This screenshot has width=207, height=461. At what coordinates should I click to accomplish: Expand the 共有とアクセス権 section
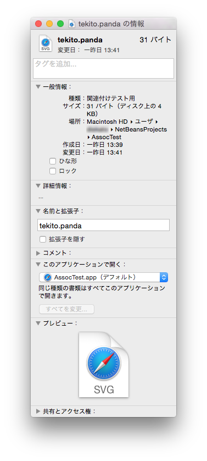coord(38,411)
